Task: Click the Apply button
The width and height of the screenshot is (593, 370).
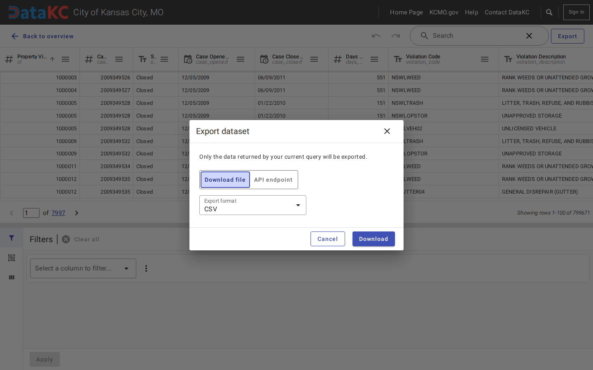Action: [x=44, y=359]
